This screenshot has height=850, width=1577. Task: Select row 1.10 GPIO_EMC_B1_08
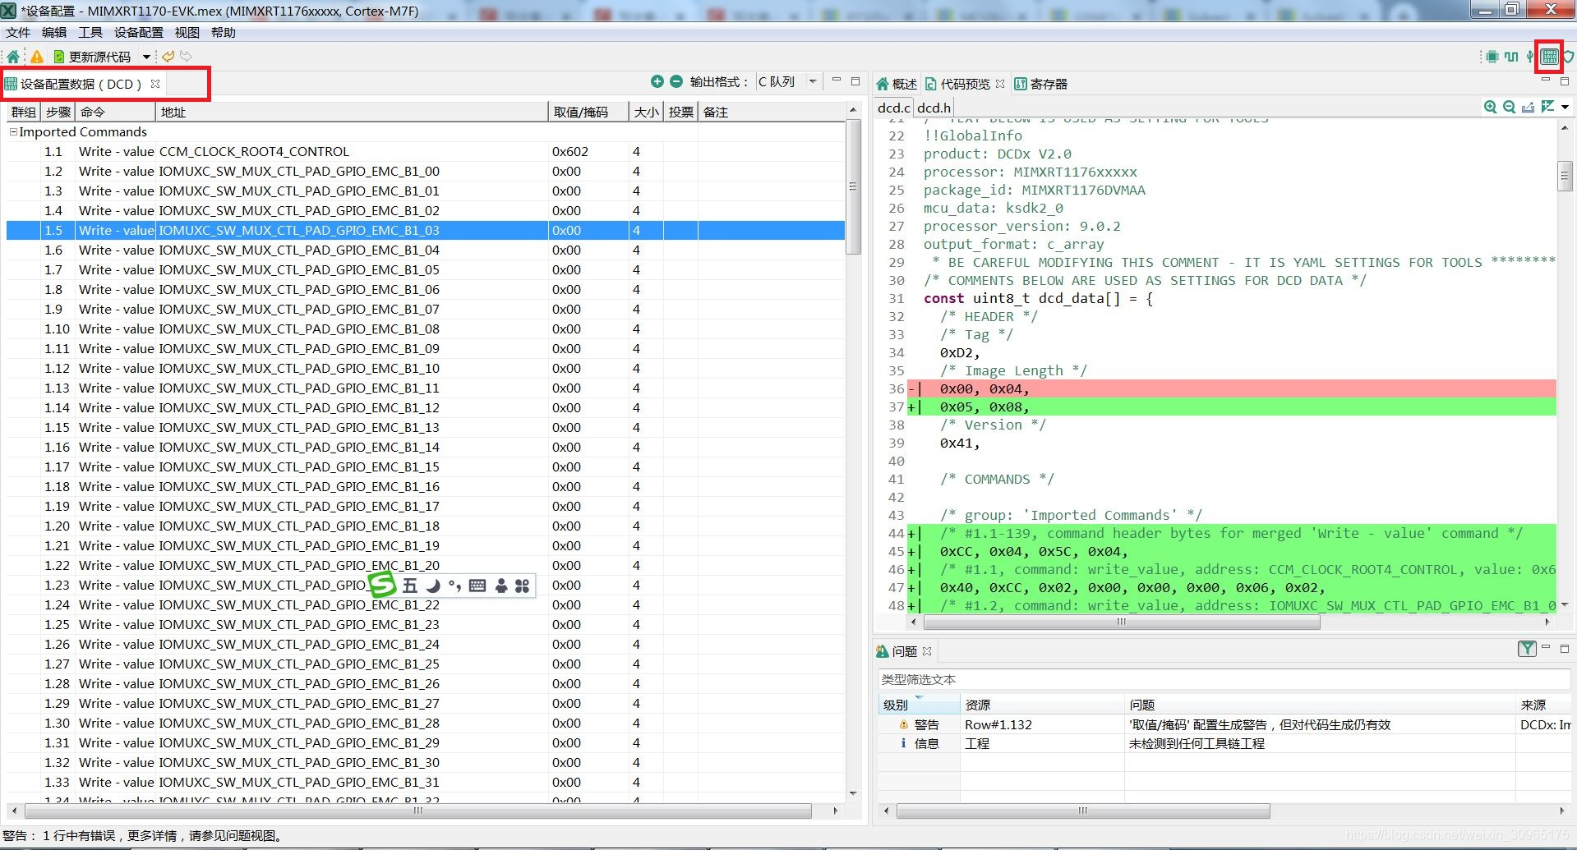(x=426, y=329)
